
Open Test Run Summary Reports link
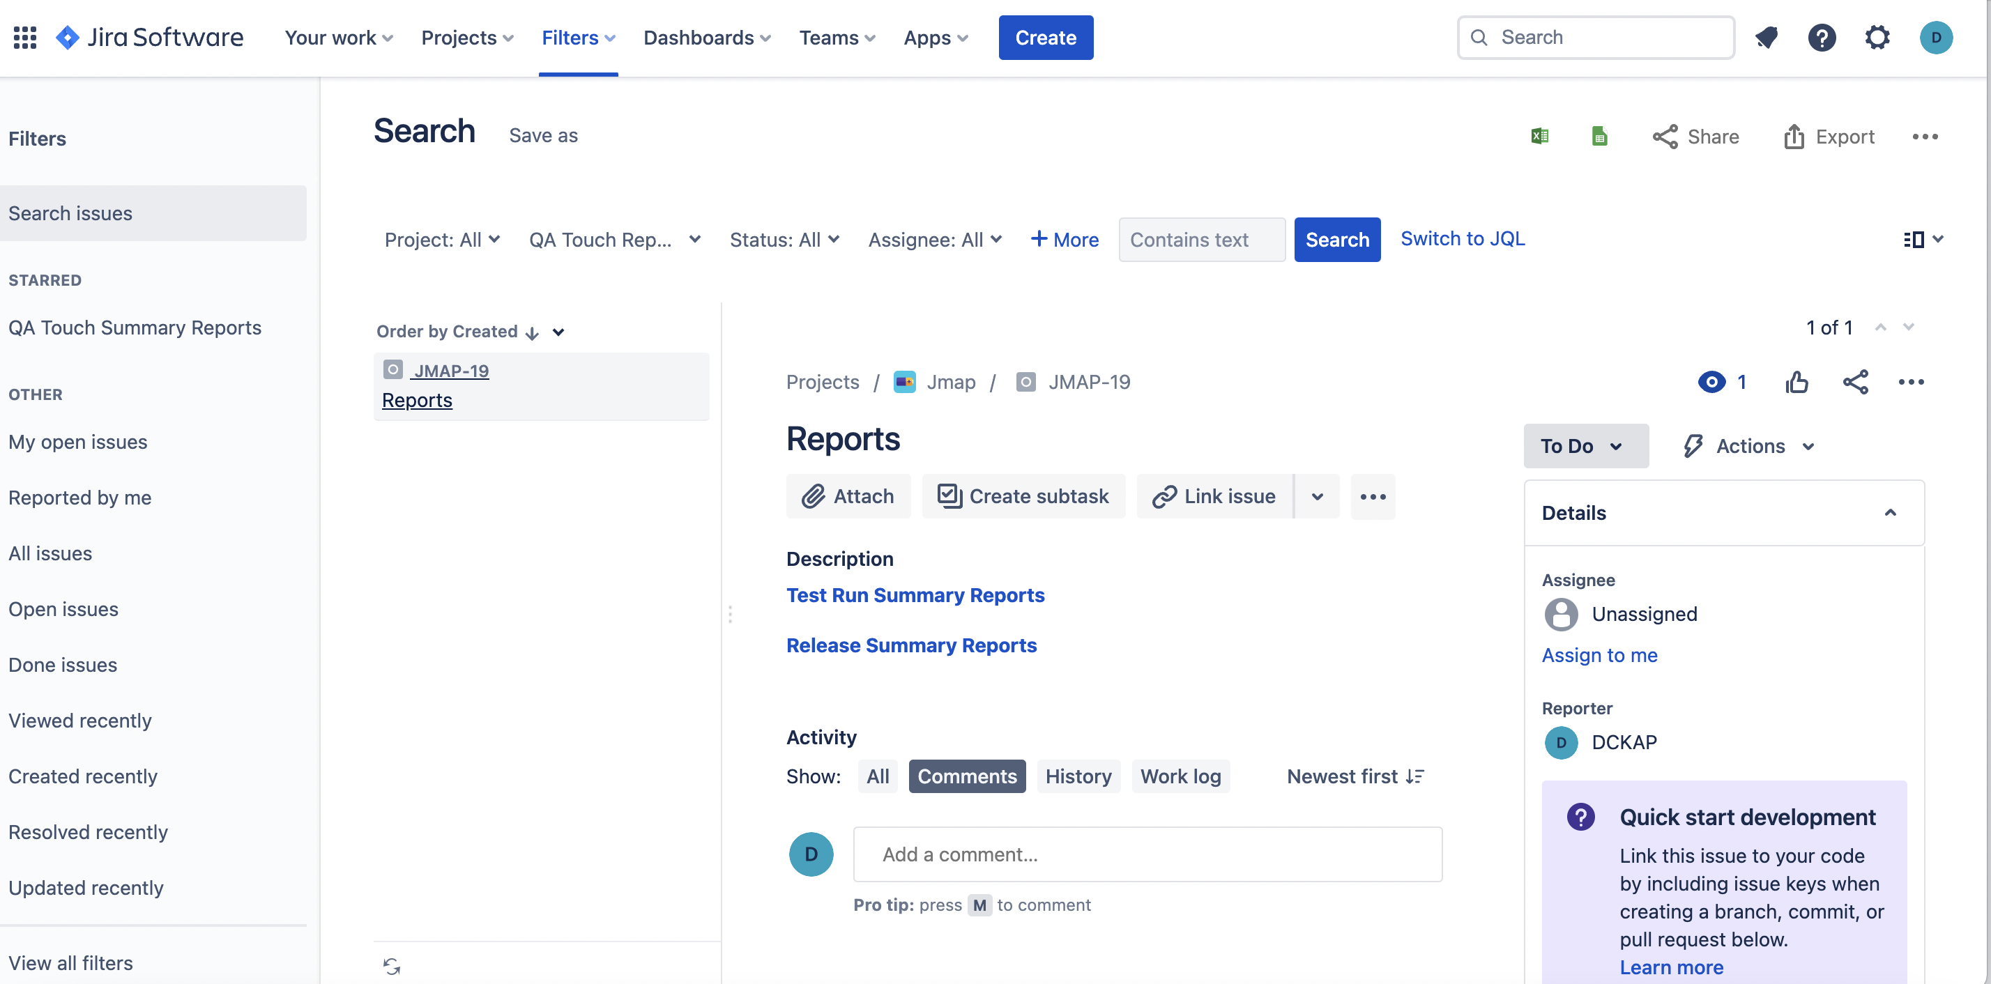click(915, 594)
